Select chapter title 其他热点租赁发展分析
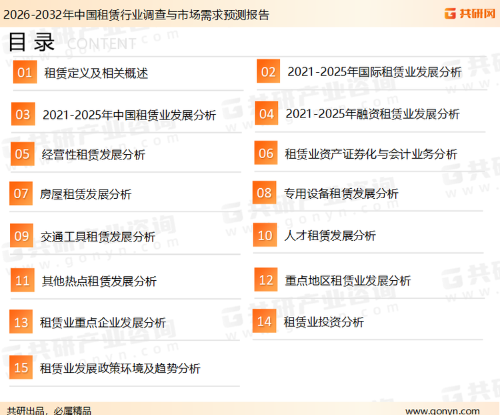This screenshot has height=415, width=500. point(99,281)
